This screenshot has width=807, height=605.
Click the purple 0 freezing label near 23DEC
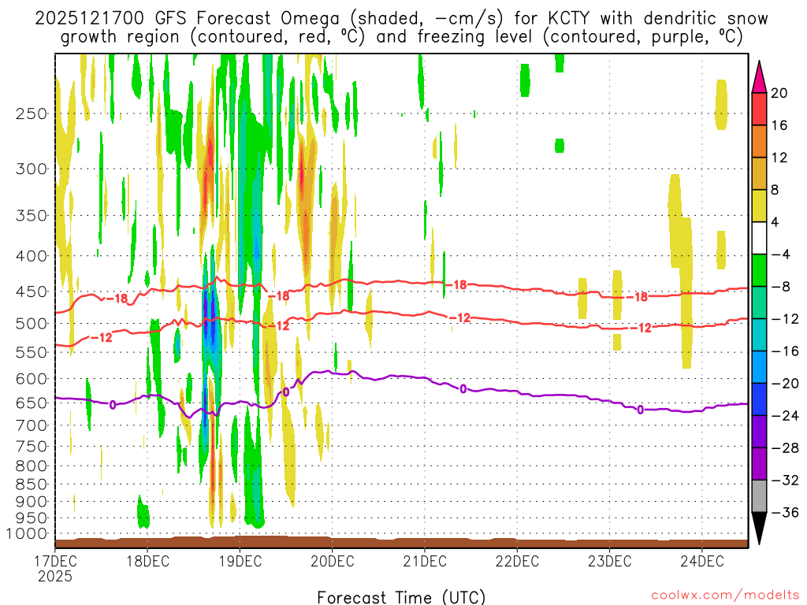[x=640, y=410]
